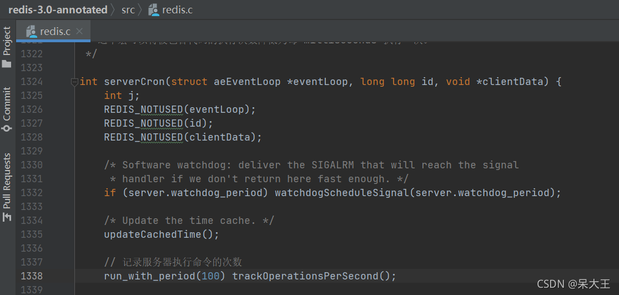Click the redis.c tab file icon
This screenshot has width=619, height=295.
point(32,32)
